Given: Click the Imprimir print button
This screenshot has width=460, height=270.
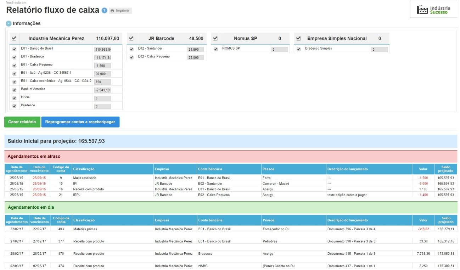Looking at the screenshot, I should (120, 11).
